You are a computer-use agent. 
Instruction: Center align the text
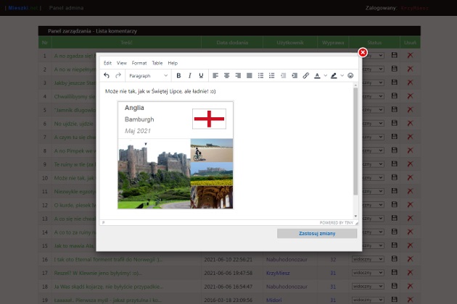tap(227, 75)
